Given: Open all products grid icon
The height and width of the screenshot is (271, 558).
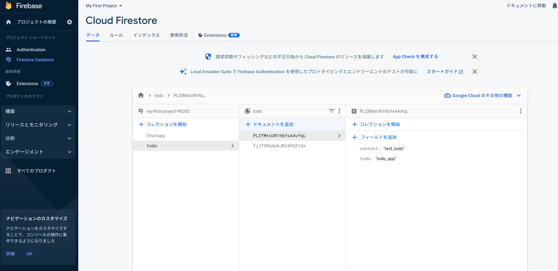Looking at the screenshot, I should click(8, 171).
